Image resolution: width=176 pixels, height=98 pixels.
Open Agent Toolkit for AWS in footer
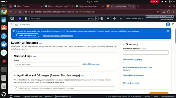click(33, 96)
